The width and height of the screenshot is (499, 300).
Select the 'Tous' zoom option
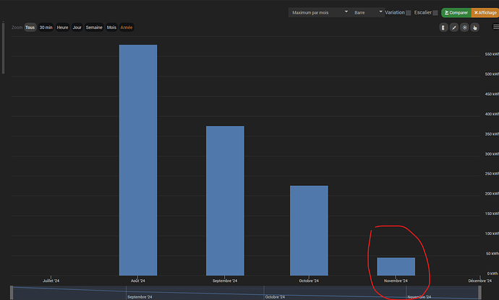click(30, 27)
